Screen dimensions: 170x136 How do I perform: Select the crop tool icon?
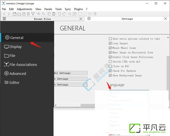[x=70, y=14]
